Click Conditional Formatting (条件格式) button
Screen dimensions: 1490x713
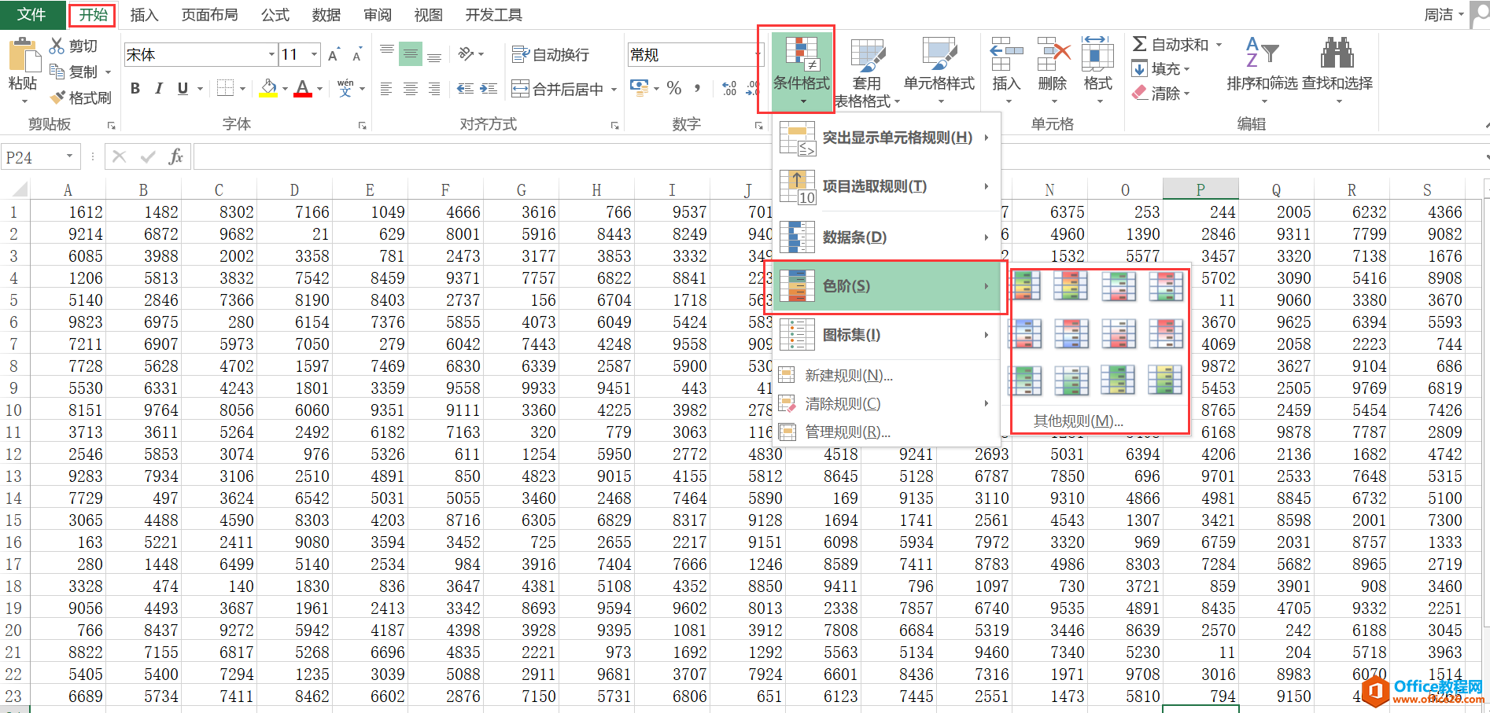pos(802,71)
